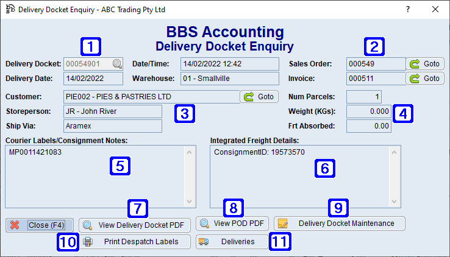Click up arrow of Courier Labels scrollbar

click(x=189, y=152)
